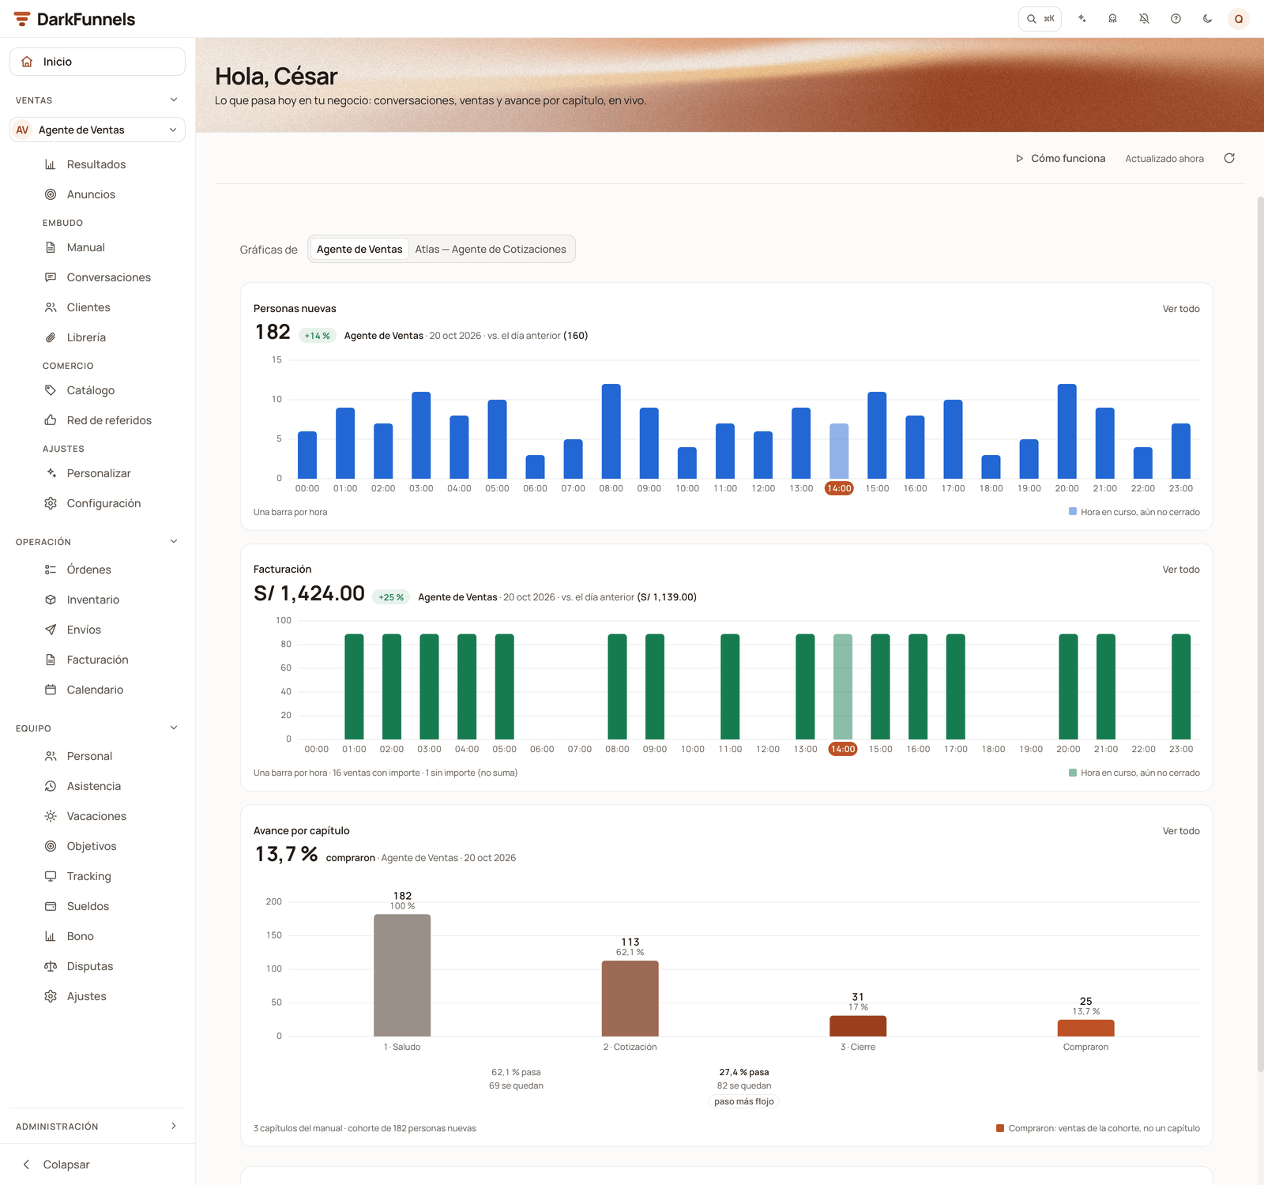This screenshot has width=1264, height=1185.
Task: Click the 14:00 bar in Facturación chart
Action: [843, 687]
